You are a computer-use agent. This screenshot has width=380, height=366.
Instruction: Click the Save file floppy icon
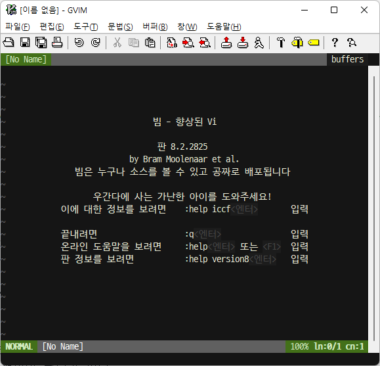[x=25, y=43]
